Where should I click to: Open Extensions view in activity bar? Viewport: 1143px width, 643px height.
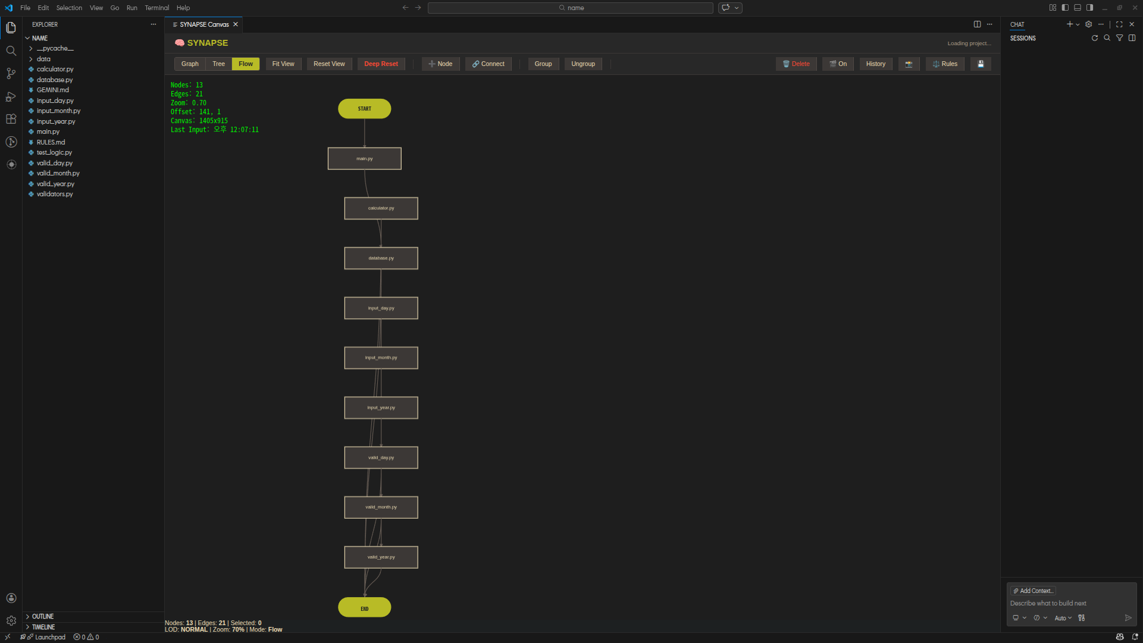[x=11, y=119]
